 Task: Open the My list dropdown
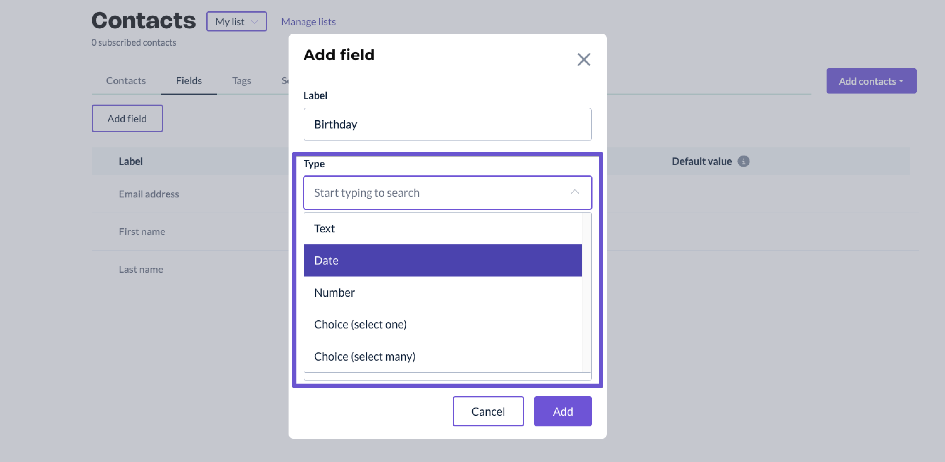click(x=236, y=22)
